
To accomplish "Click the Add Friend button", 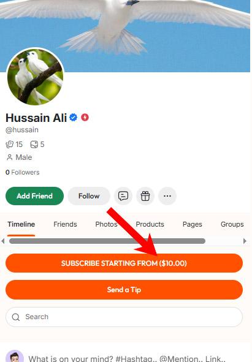I will coord(35,196).
